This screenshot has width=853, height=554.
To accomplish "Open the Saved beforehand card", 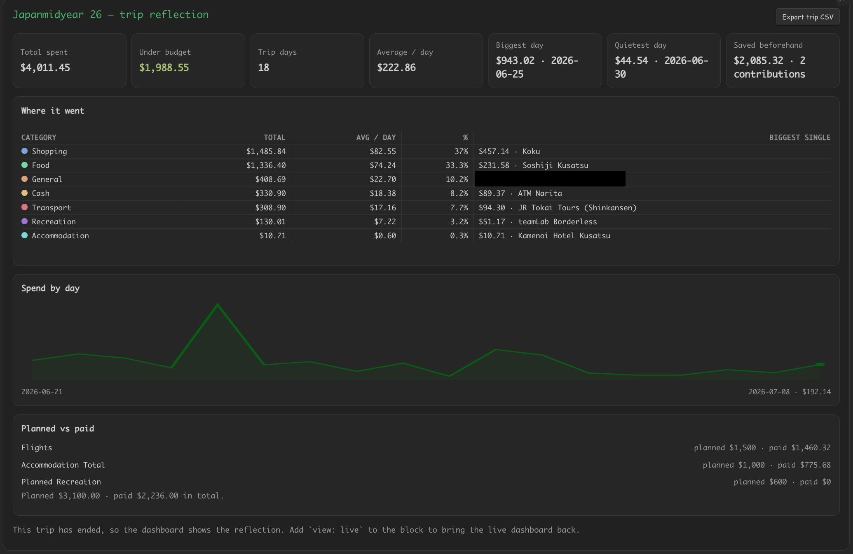I will click(x=783, y=61).
